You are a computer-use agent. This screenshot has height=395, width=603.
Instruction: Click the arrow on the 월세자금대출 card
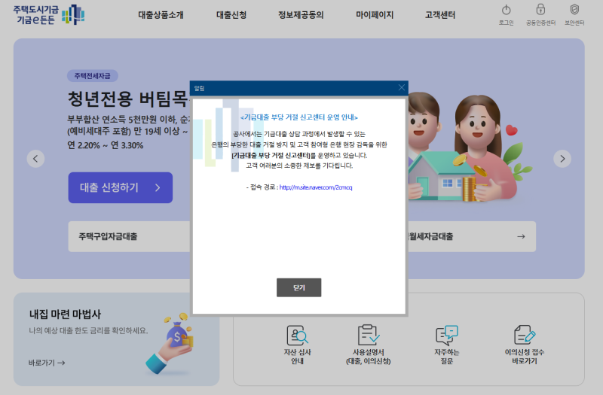tap(521, 236)
